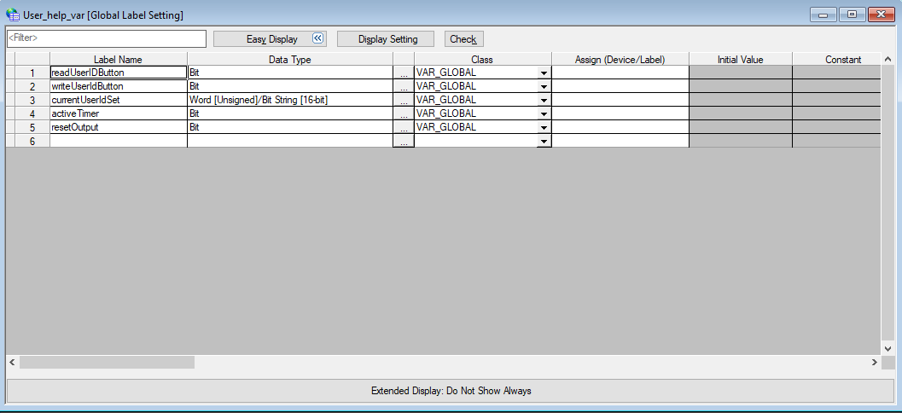Image resolution: width=902 pixels, height=413 pixels.
Task: Close the User_help_var window
Action: tap(881, 15)
